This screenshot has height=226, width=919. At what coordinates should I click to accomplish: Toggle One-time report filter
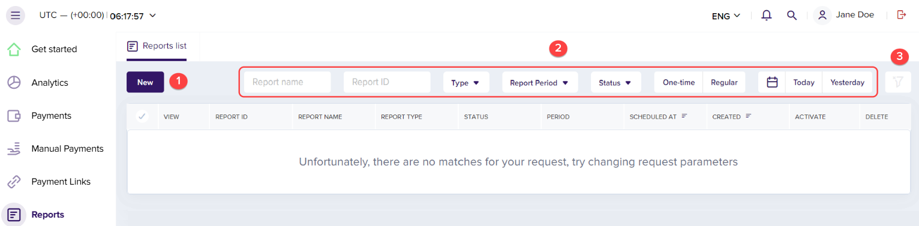[678, 82]
